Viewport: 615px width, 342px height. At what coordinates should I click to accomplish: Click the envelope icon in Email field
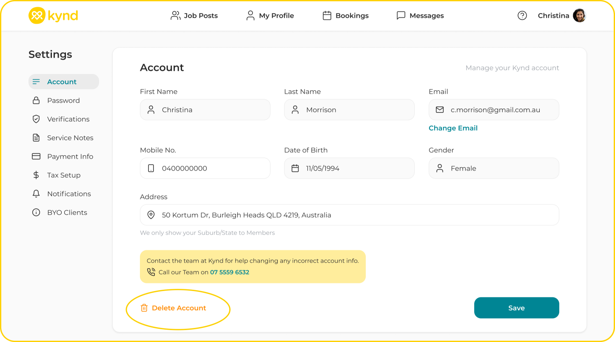[440, 110]
